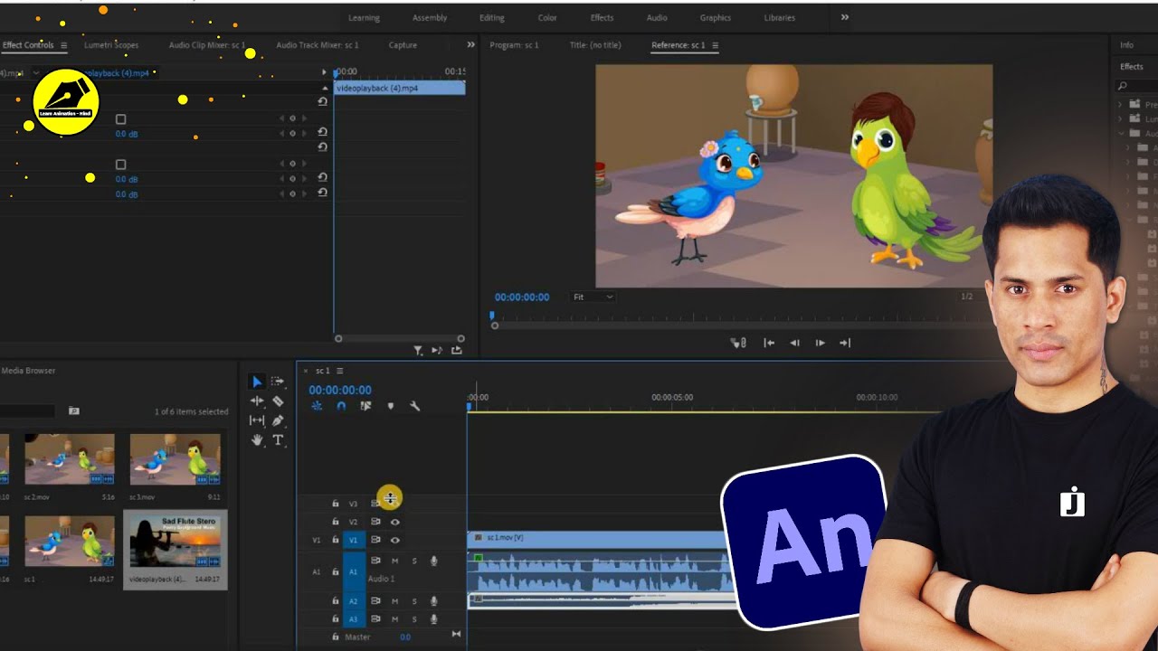This screenshot has height=651, width=1158.
Task: Toggle the lock on track V2
Action: pos(335,522)
